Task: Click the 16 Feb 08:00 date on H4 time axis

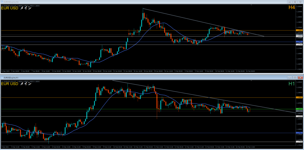Action: pos(250,71)
